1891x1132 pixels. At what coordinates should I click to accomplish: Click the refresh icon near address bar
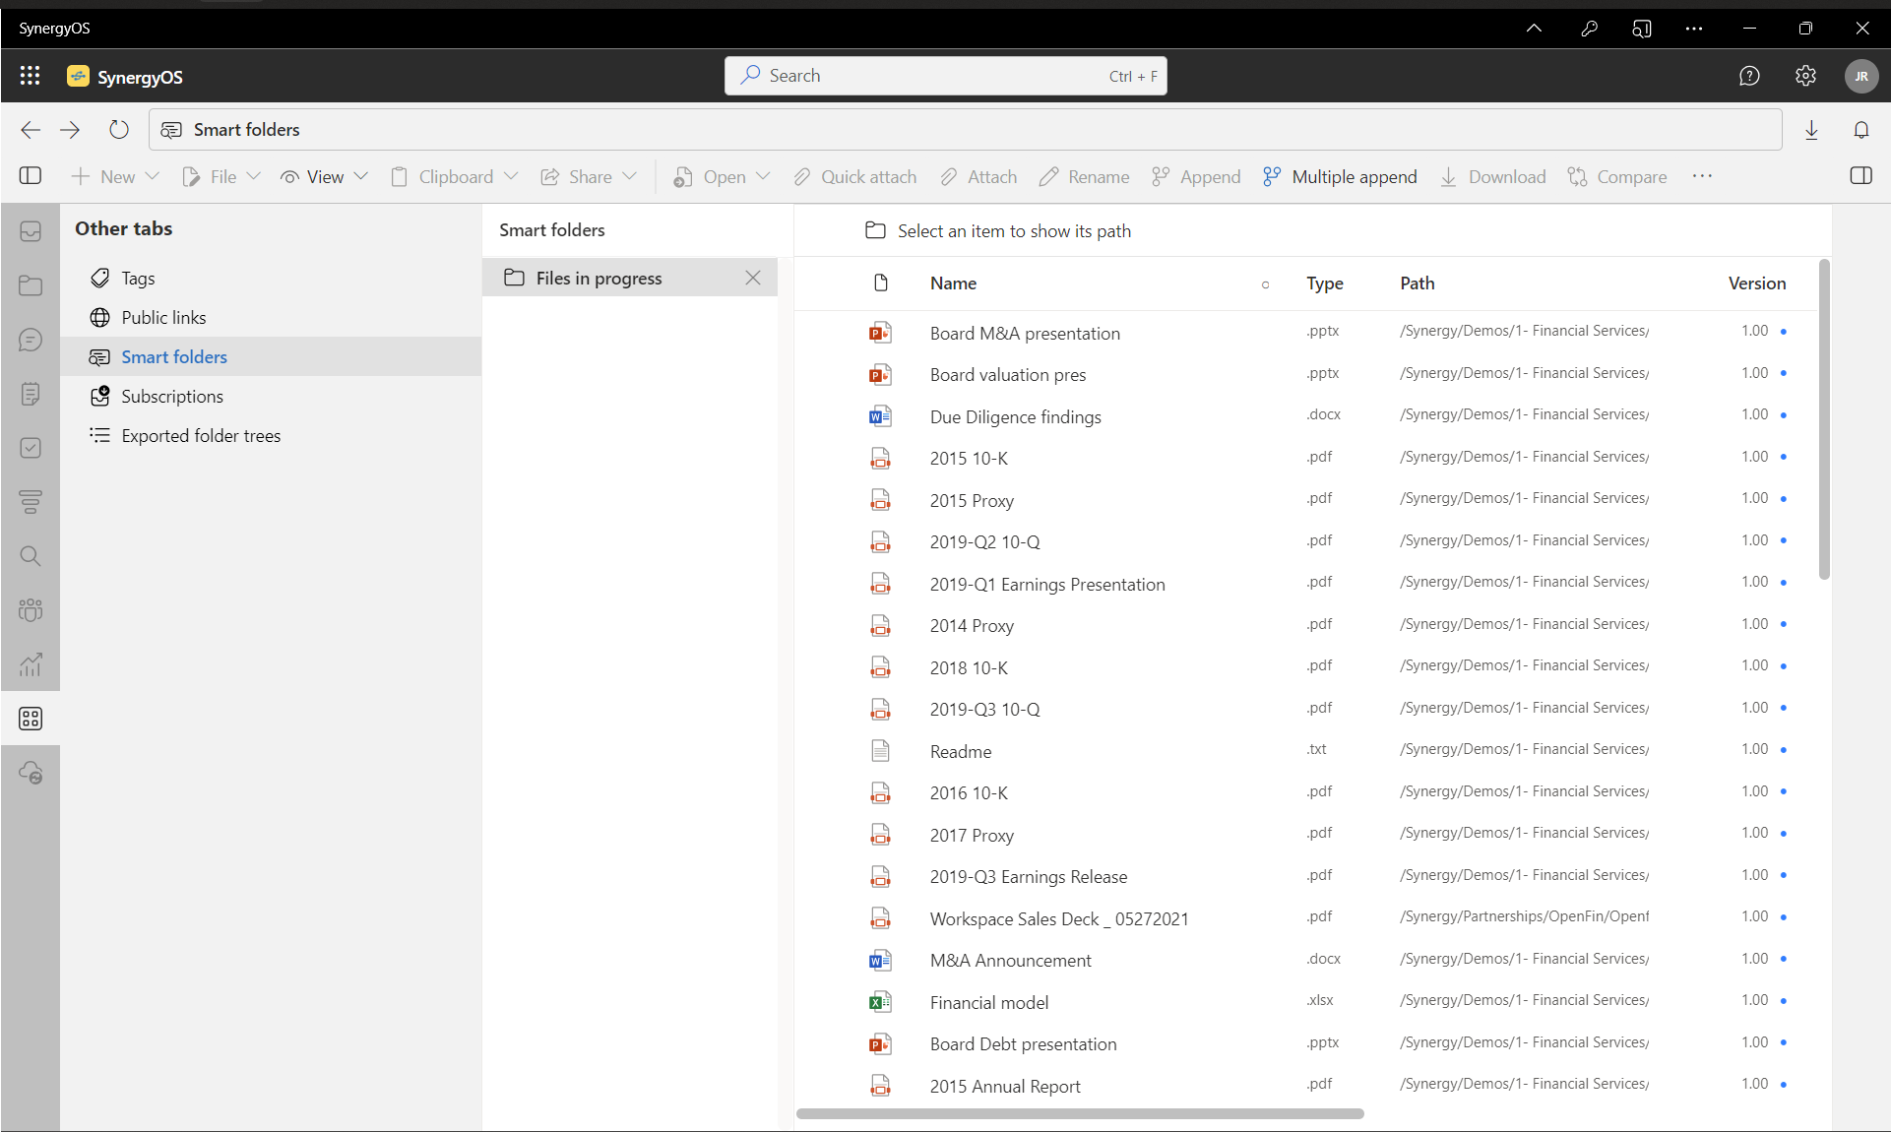(x=118, y=130)
